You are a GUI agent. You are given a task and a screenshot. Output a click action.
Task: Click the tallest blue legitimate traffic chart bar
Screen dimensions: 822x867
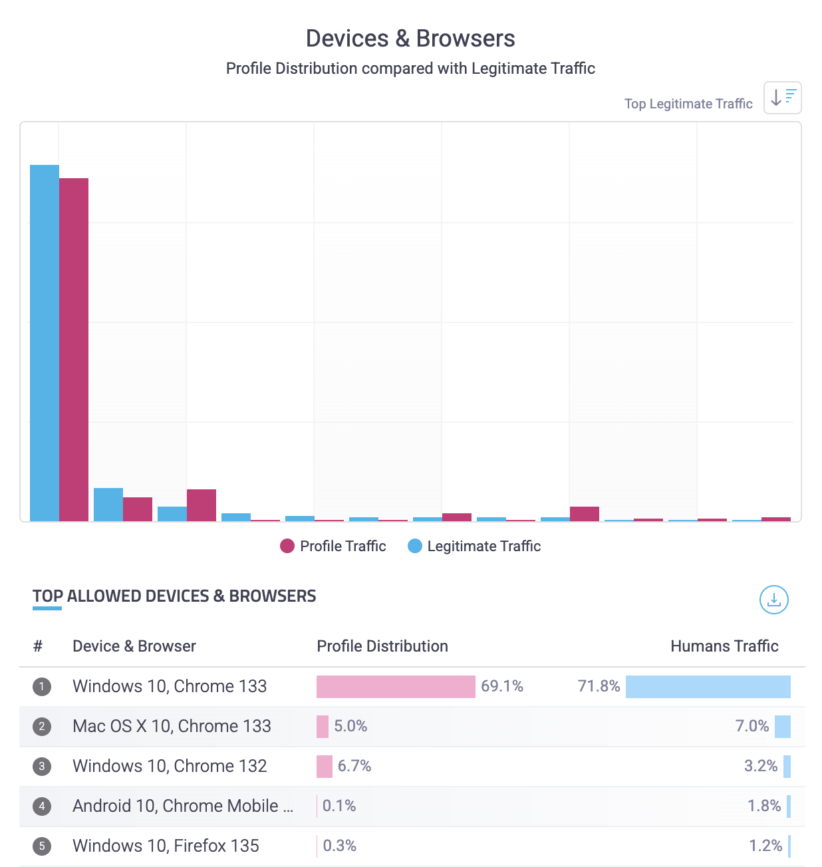[45, 342]
